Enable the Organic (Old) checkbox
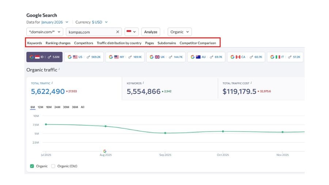The width and height of the screenshot is (329, 185). click(x=53, y=166)
